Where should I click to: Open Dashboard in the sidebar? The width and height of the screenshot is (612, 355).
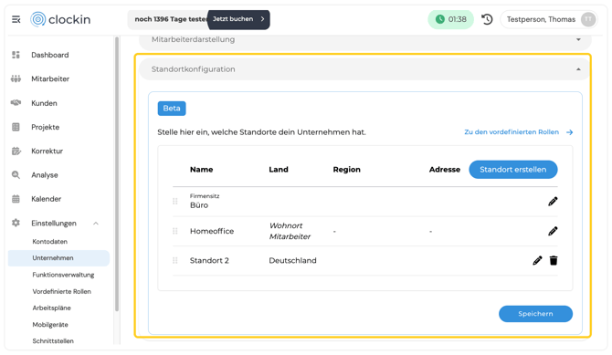(x=50, y=55)
